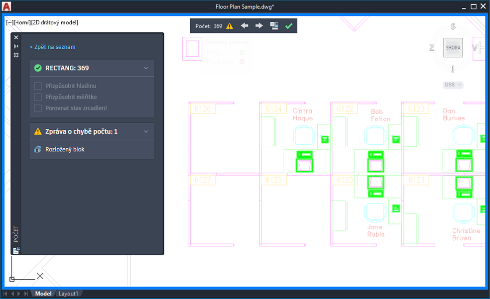Click the room number 6125 label
This screenshot has width=490, height=299.
274,180
